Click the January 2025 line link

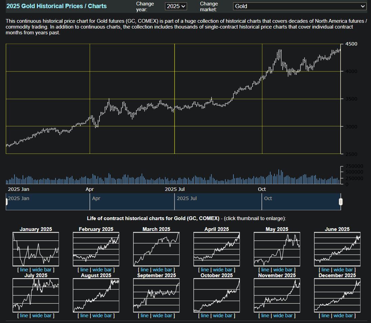pos(24,270)
